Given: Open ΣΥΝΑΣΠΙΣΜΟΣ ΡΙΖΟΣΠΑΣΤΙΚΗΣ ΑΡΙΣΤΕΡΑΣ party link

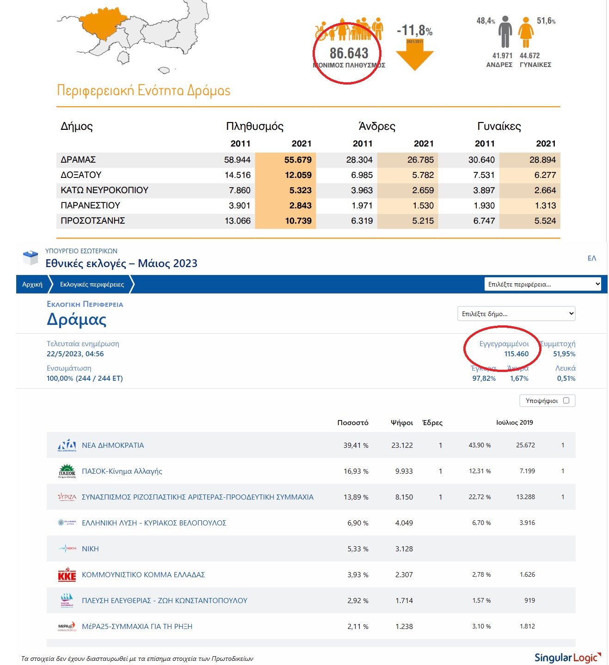Looking at the screenshot, I should [197, 497].
